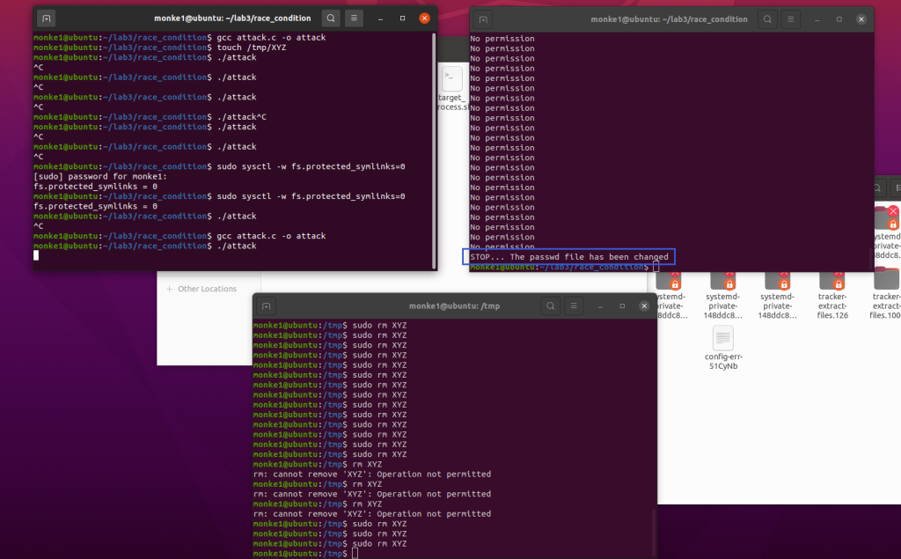Image resolution: width=901 pixels, height=559 pixels.
Task: Open new tab in attack terminal window
Action: tap(47, 18)
